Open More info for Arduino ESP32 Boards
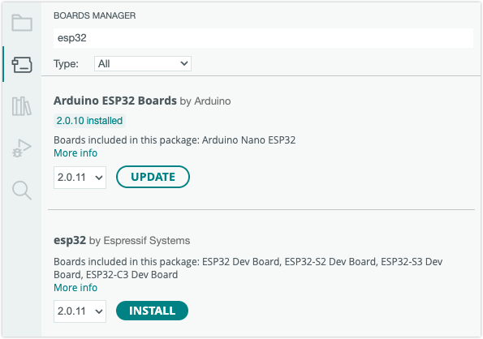483x339 pixels. pos(75,153)
